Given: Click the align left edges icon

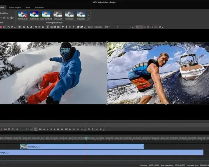Looking at the screenshot, I should pyautogui.click(x=24, y=27).
